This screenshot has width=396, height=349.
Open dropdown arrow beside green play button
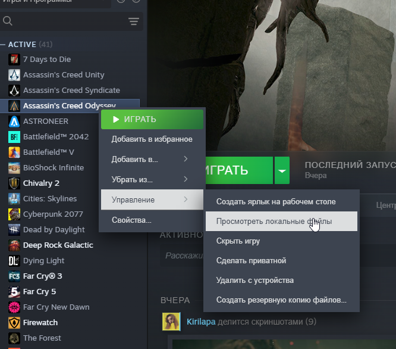[282, 170]
